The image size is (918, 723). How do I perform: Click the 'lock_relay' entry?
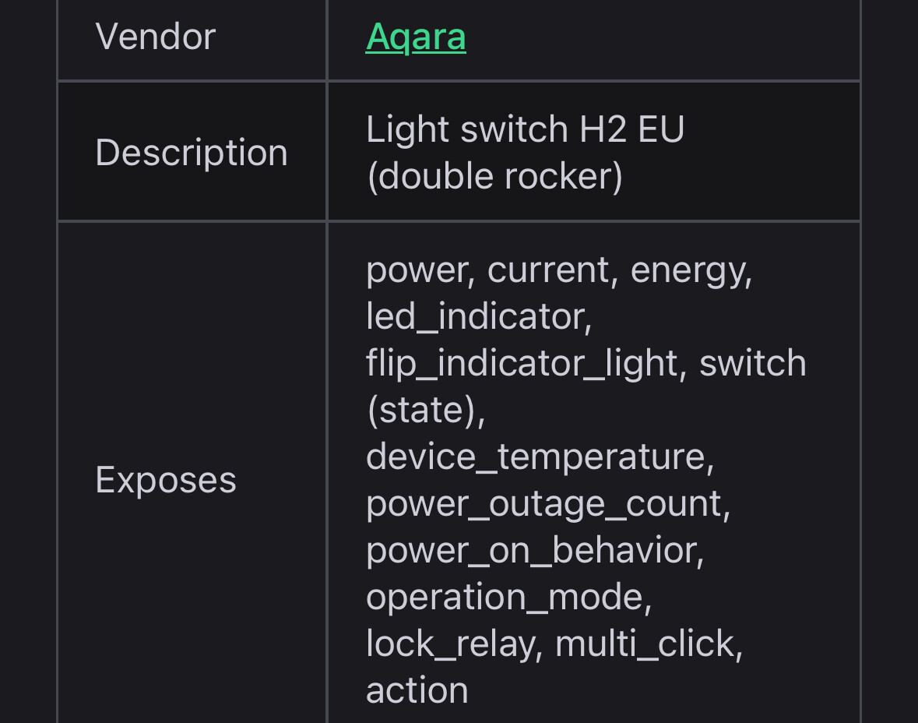[451, 644]
